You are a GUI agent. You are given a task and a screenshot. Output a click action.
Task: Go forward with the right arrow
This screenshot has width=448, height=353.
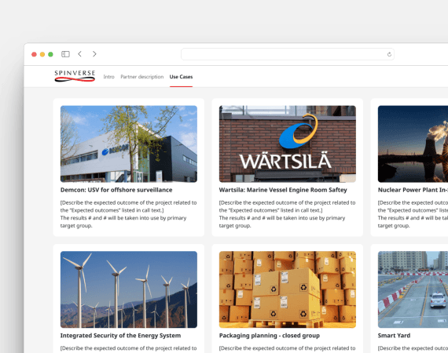[x=94, y=54]
